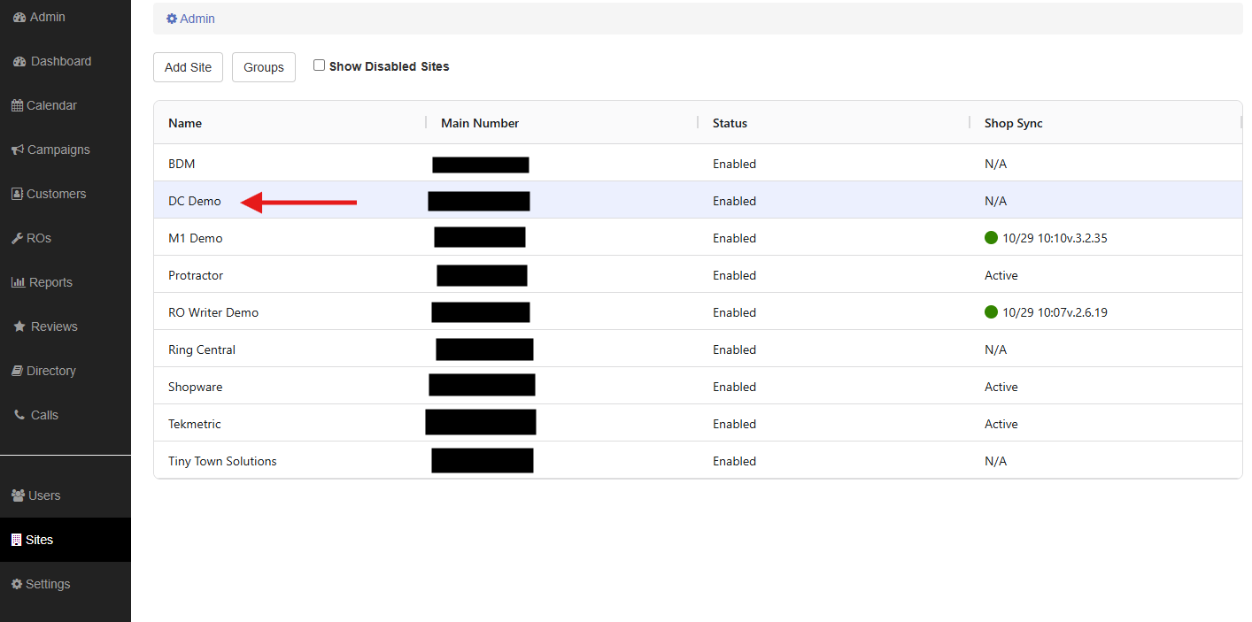Select the Protractor site name
Screen dimensions: 1252x622
[x=196, y=275]
